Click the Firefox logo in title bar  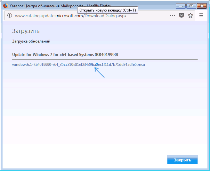coord(5,6)
